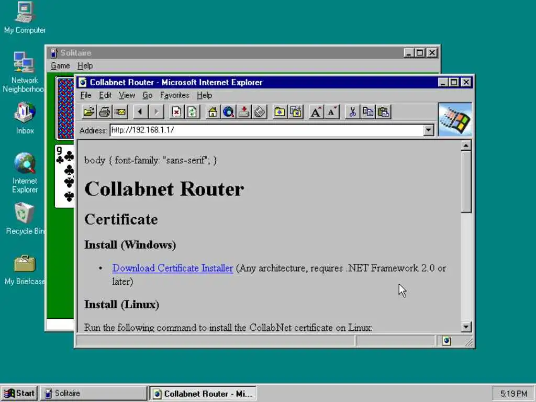The height and width of the screenshot is (402, 536).
Task: Decrease font size with smaller A icon
Action: pyautogui.click(x=331, y=112)
